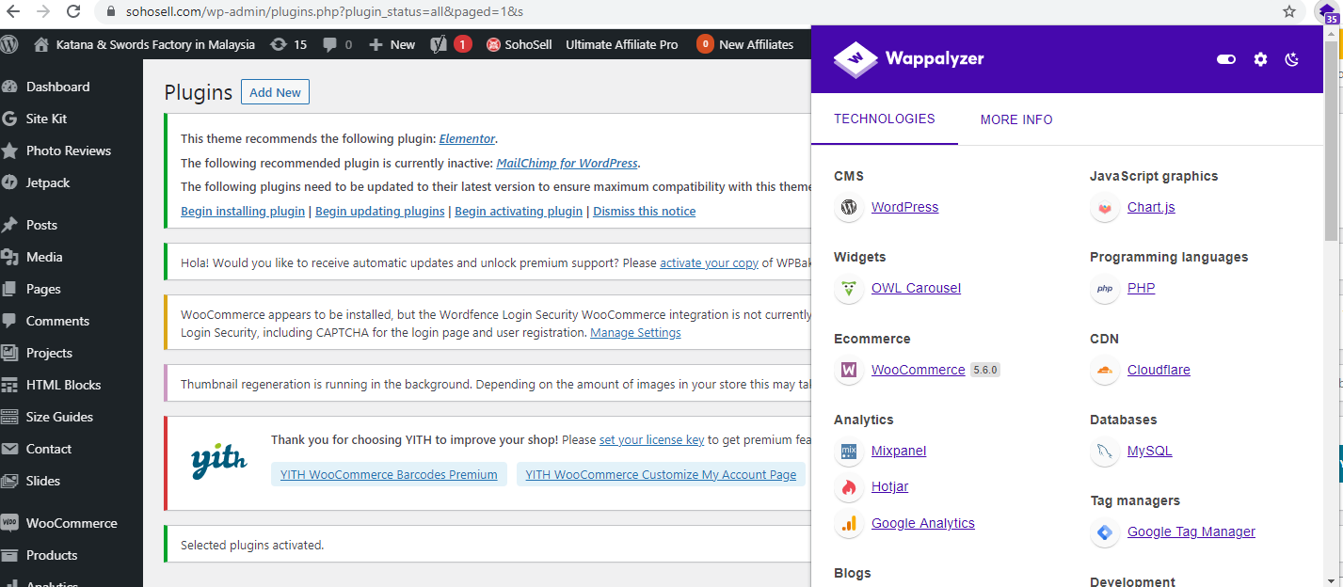Open the New menu in admin bar
Viewport: 1343px width, 587px height.
click(x=392, y=44)
